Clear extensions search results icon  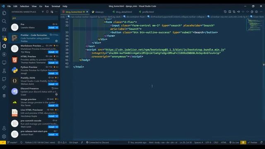point(52,12)
